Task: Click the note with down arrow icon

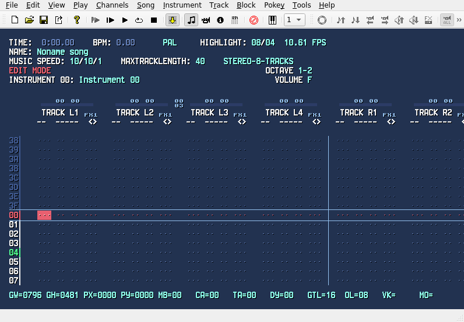Action: (355, 20)
